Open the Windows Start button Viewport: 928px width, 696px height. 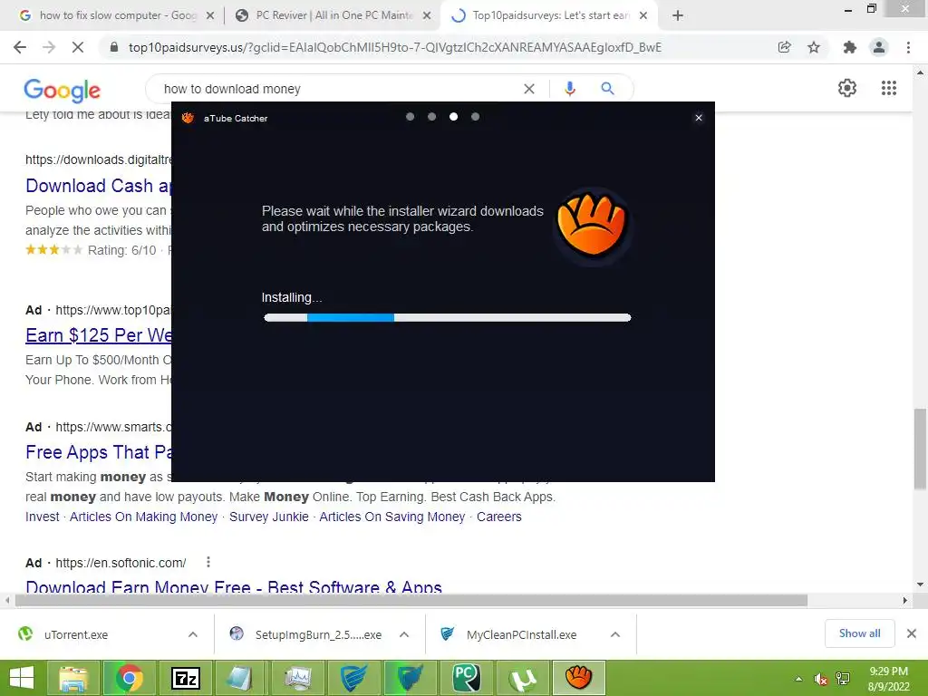[22, 678]
